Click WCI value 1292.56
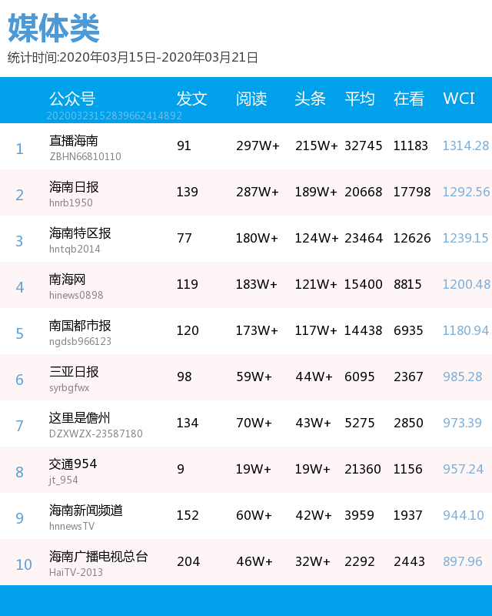The height and width of the screenshot is (616, 492). pyautogui.click(x=466, y=192)
